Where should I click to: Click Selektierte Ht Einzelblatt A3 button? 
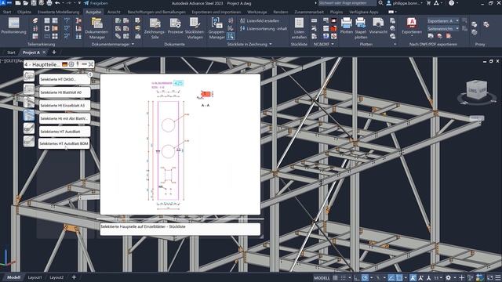coord(64,105)
